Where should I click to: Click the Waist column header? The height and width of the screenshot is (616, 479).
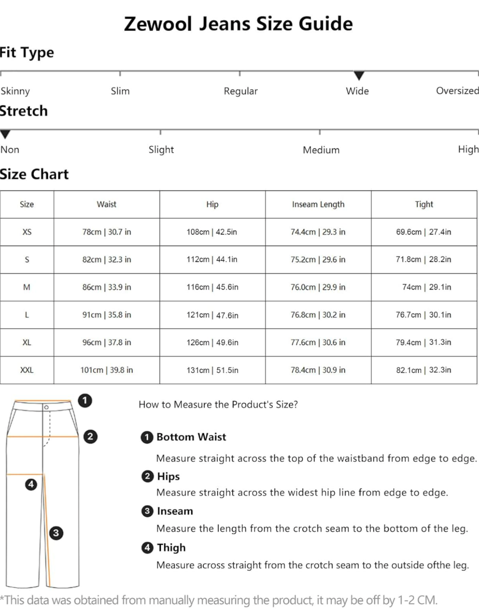coord(107,204)
